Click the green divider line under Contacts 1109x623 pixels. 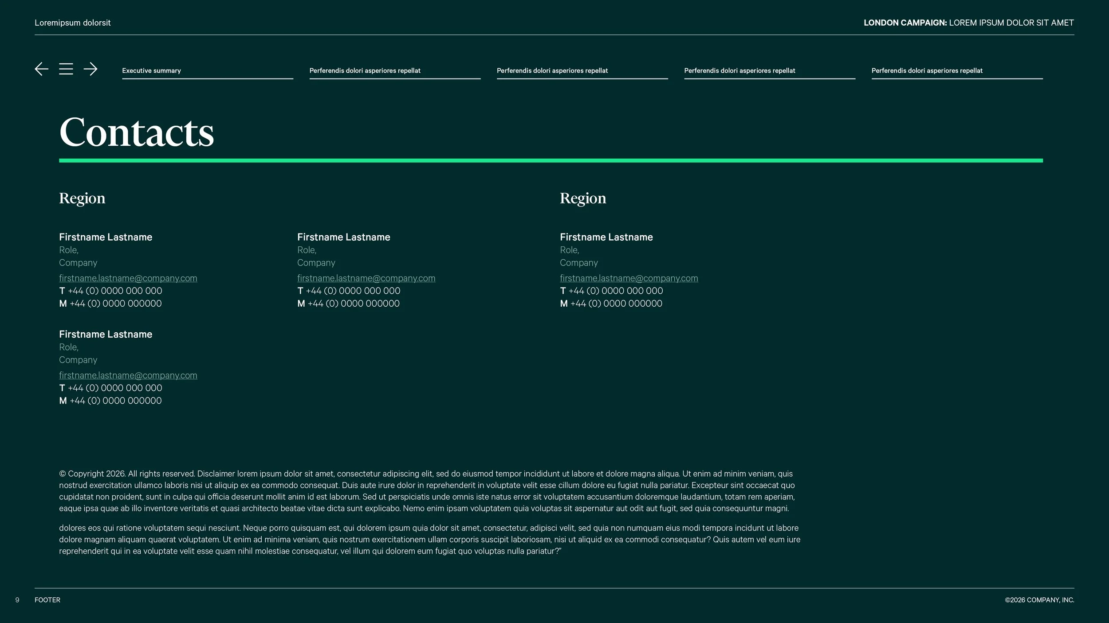(551, 160)
